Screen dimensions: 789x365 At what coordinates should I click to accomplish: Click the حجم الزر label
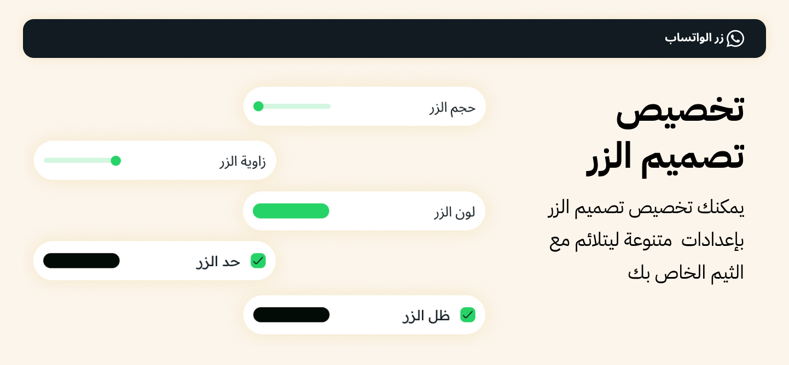452,108
